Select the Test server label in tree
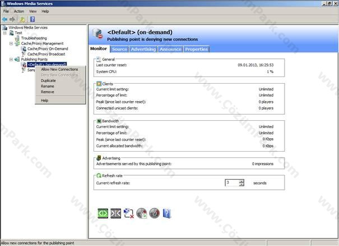The width and height of the screenshot is (339, 246). (18, 33)
